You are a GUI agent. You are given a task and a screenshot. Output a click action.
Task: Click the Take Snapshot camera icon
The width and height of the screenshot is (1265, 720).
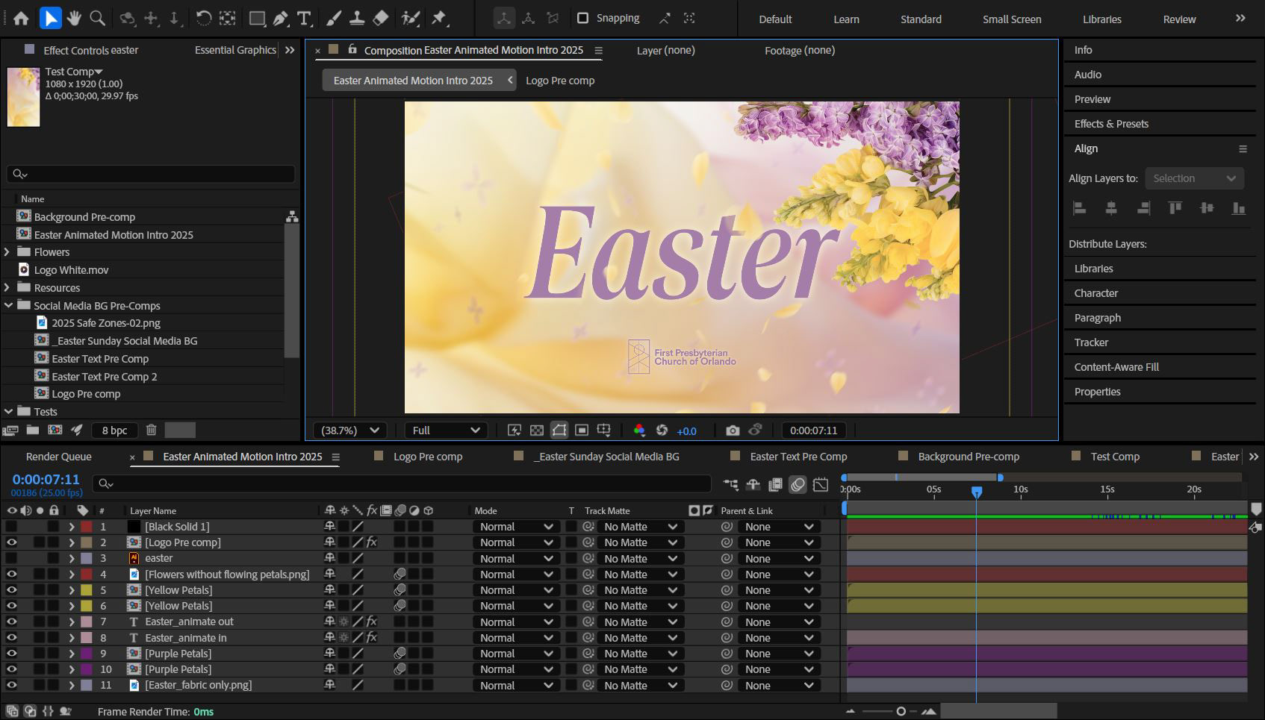(733, 431)
